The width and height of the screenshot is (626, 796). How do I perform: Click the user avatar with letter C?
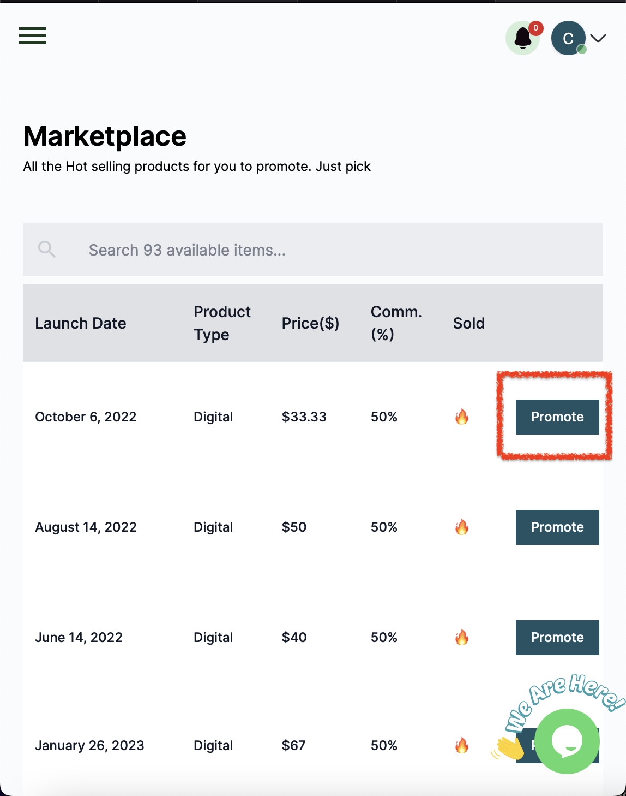coord(568,38)
